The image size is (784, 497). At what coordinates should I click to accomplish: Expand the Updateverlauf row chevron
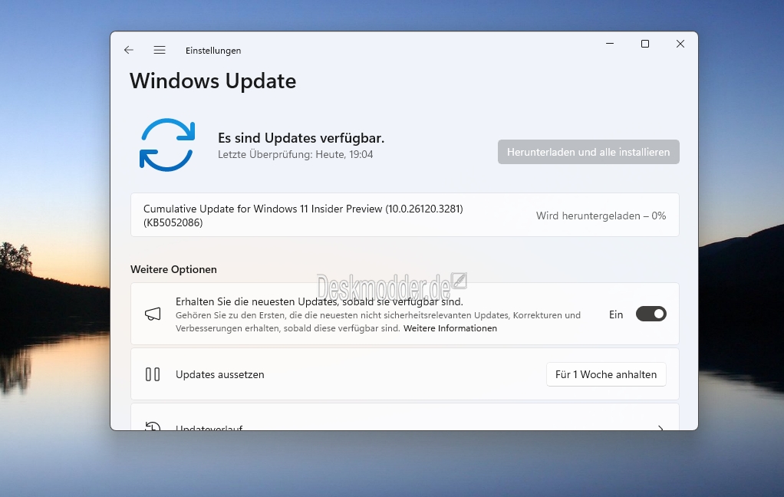[x=660, y=427]
